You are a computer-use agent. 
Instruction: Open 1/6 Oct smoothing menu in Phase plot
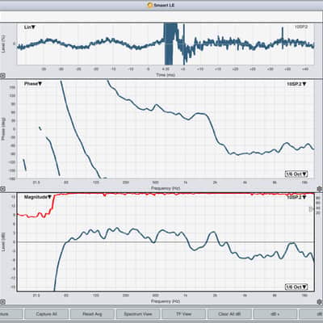click(296, 174)
